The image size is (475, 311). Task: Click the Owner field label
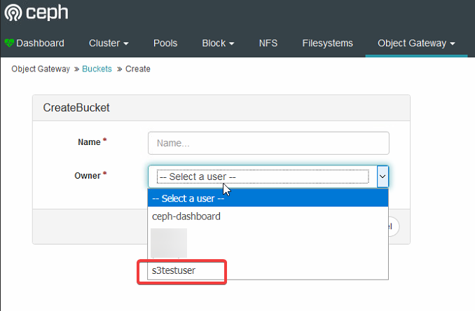[x=88, y=176]
